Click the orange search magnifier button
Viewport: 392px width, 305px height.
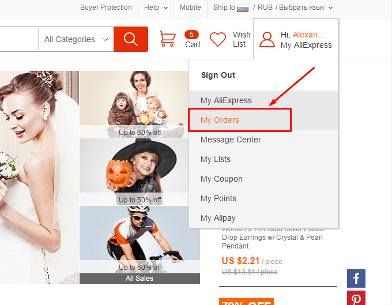tap(131, 39)
